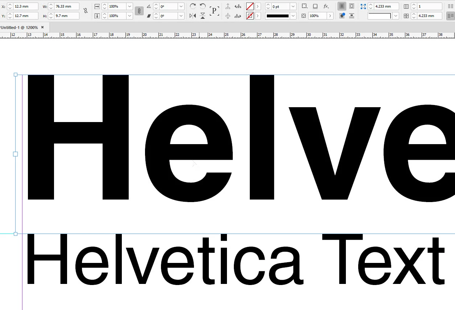455x310 pixels.
Task: Click the middle-left handle of the text frame
Action: point(16,154)
